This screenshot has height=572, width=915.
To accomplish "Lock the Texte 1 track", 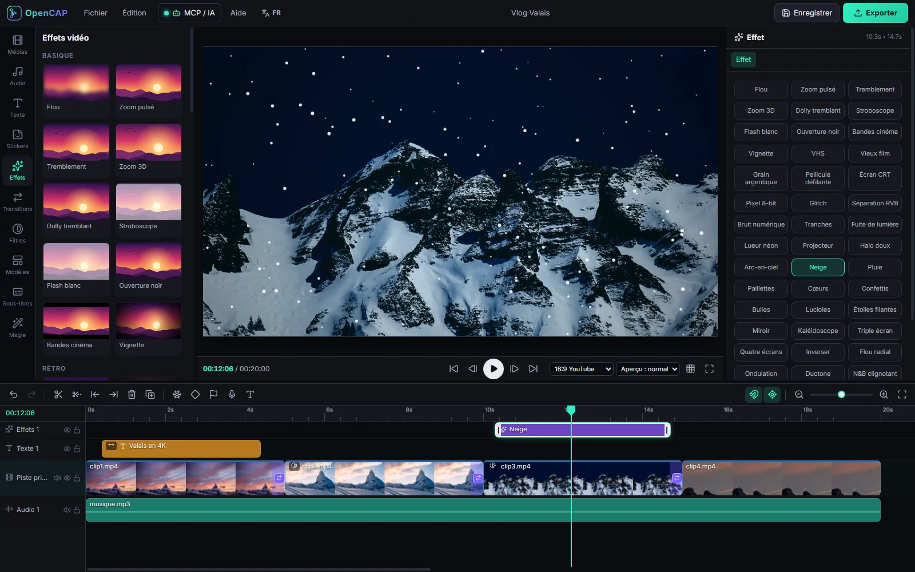I will click(x=77, y=448).
